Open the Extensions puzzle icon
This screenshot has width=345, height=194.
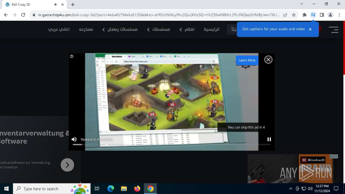click(x=305, y=15)
